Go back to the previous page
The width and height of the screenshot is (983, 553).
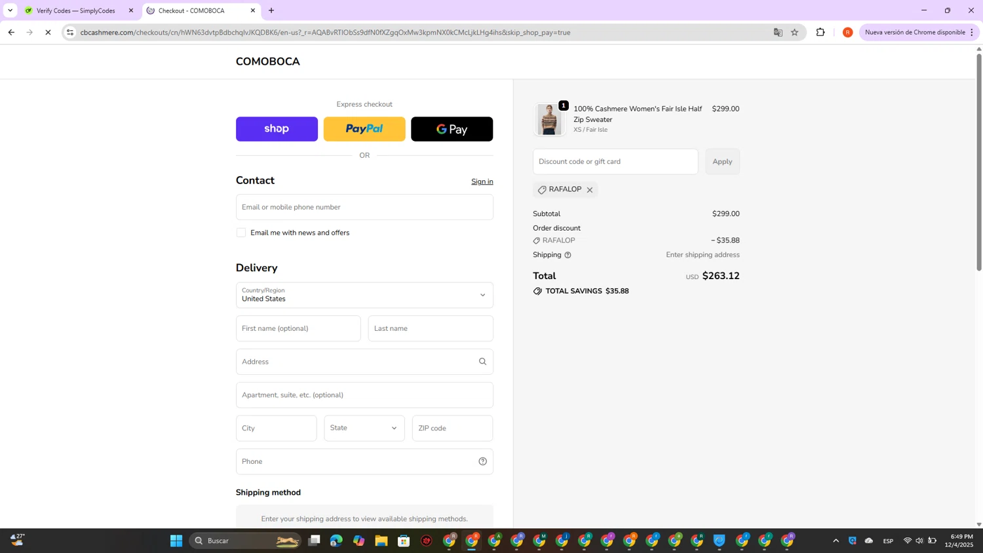point(11,32)
